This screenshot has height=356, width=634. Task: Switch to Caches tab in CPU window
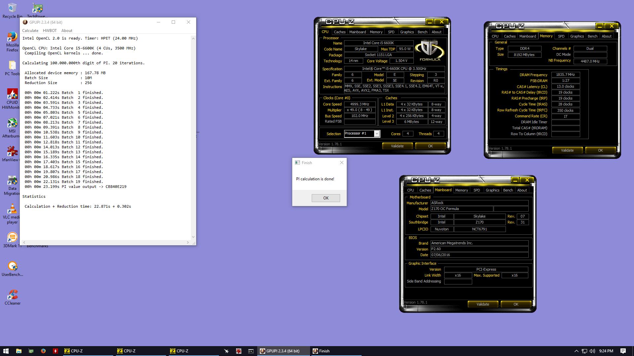coord(339,32)
